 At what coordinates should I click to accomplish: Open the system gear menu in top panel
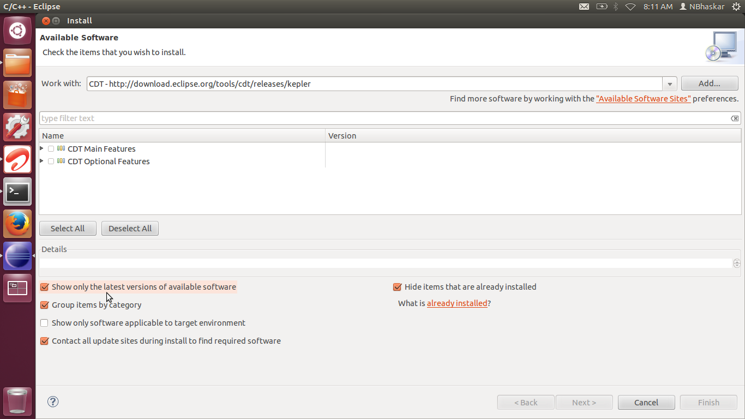click(736, 7)
